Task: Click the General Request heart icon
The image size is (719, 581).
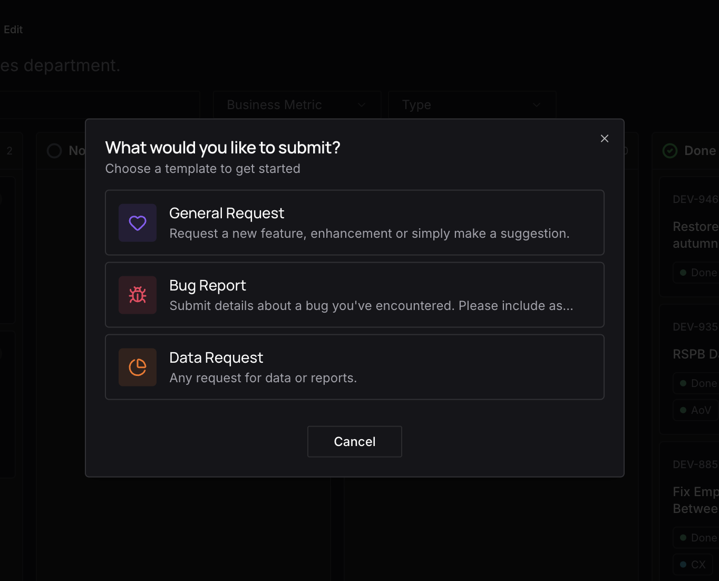Action: (138, 222)
